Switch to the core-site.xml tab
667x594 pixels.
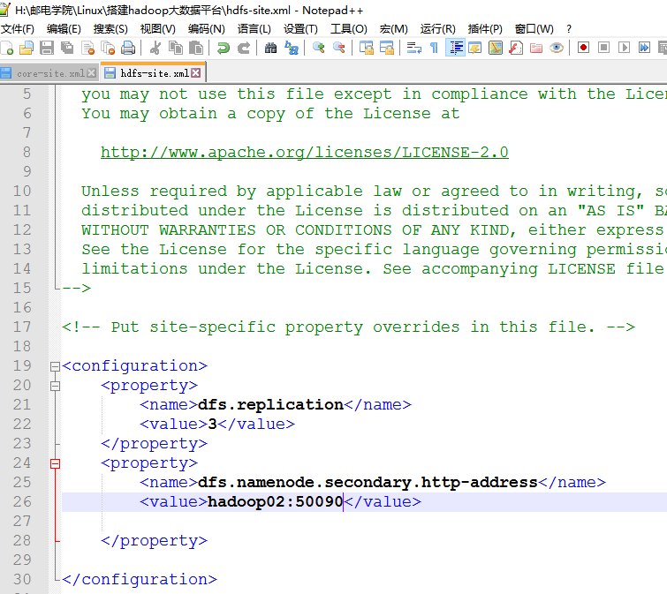click(x=50, y=73)
